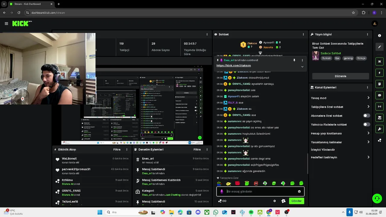Select WaLBoneX in activity feed
Viewport: 386px width, 217px height.
tap(69, 159)
